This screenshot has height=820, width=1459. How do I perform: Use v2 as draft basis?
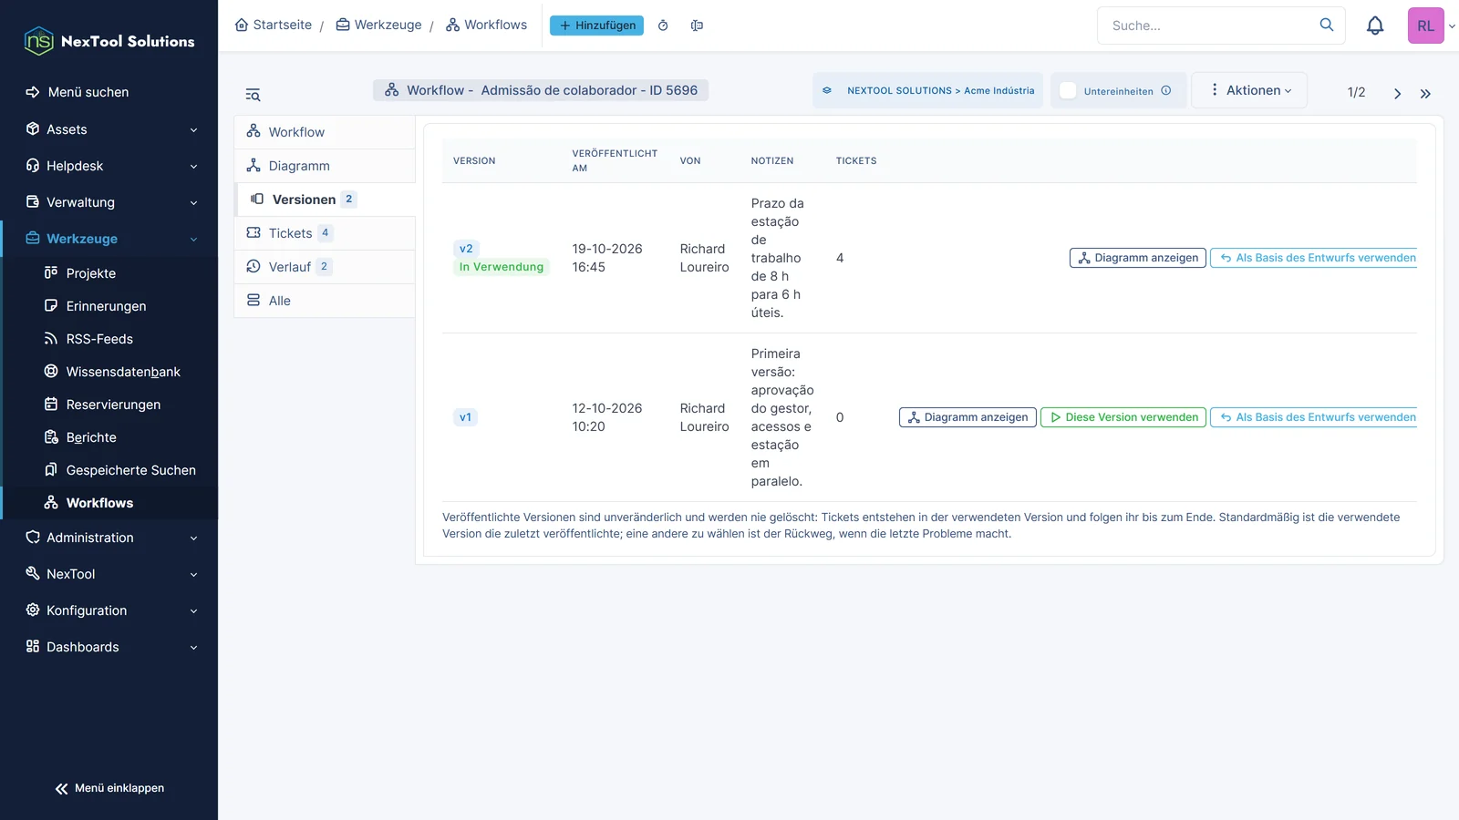[1314, 258]
